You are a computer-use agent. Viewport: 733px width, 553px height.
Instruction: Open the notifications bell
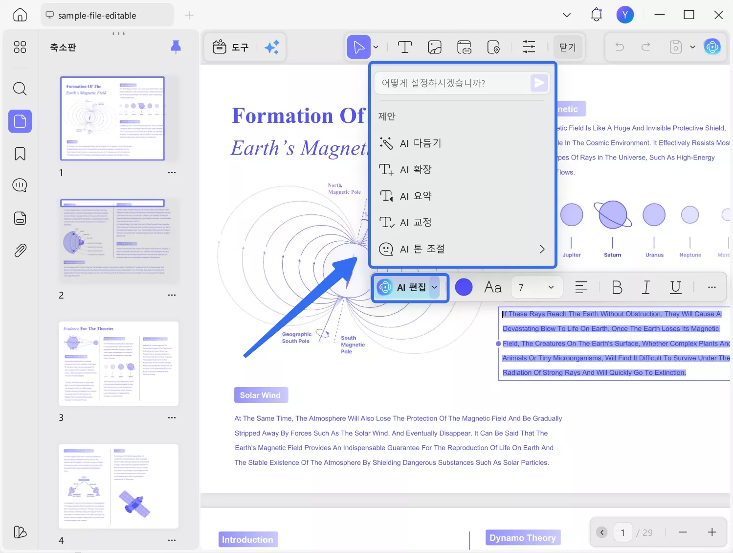pyautogui.click(x=596, y=15)
